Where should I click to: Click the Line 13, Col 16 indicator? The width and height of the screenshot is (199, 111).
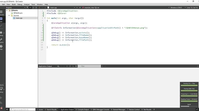click(192, 7)
